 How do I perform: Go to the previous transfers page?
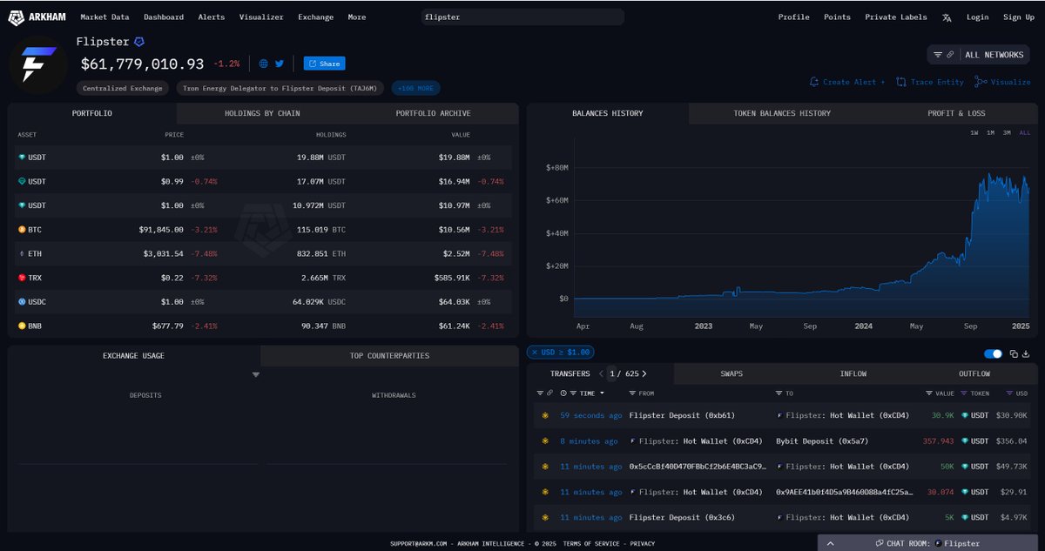click(x=601, y=373)
